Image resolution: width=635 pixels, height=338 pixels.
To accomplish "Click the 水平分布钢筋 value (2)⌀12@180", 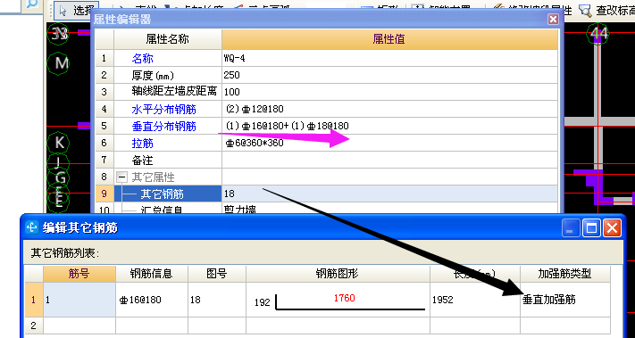I will tap(255, 109).
